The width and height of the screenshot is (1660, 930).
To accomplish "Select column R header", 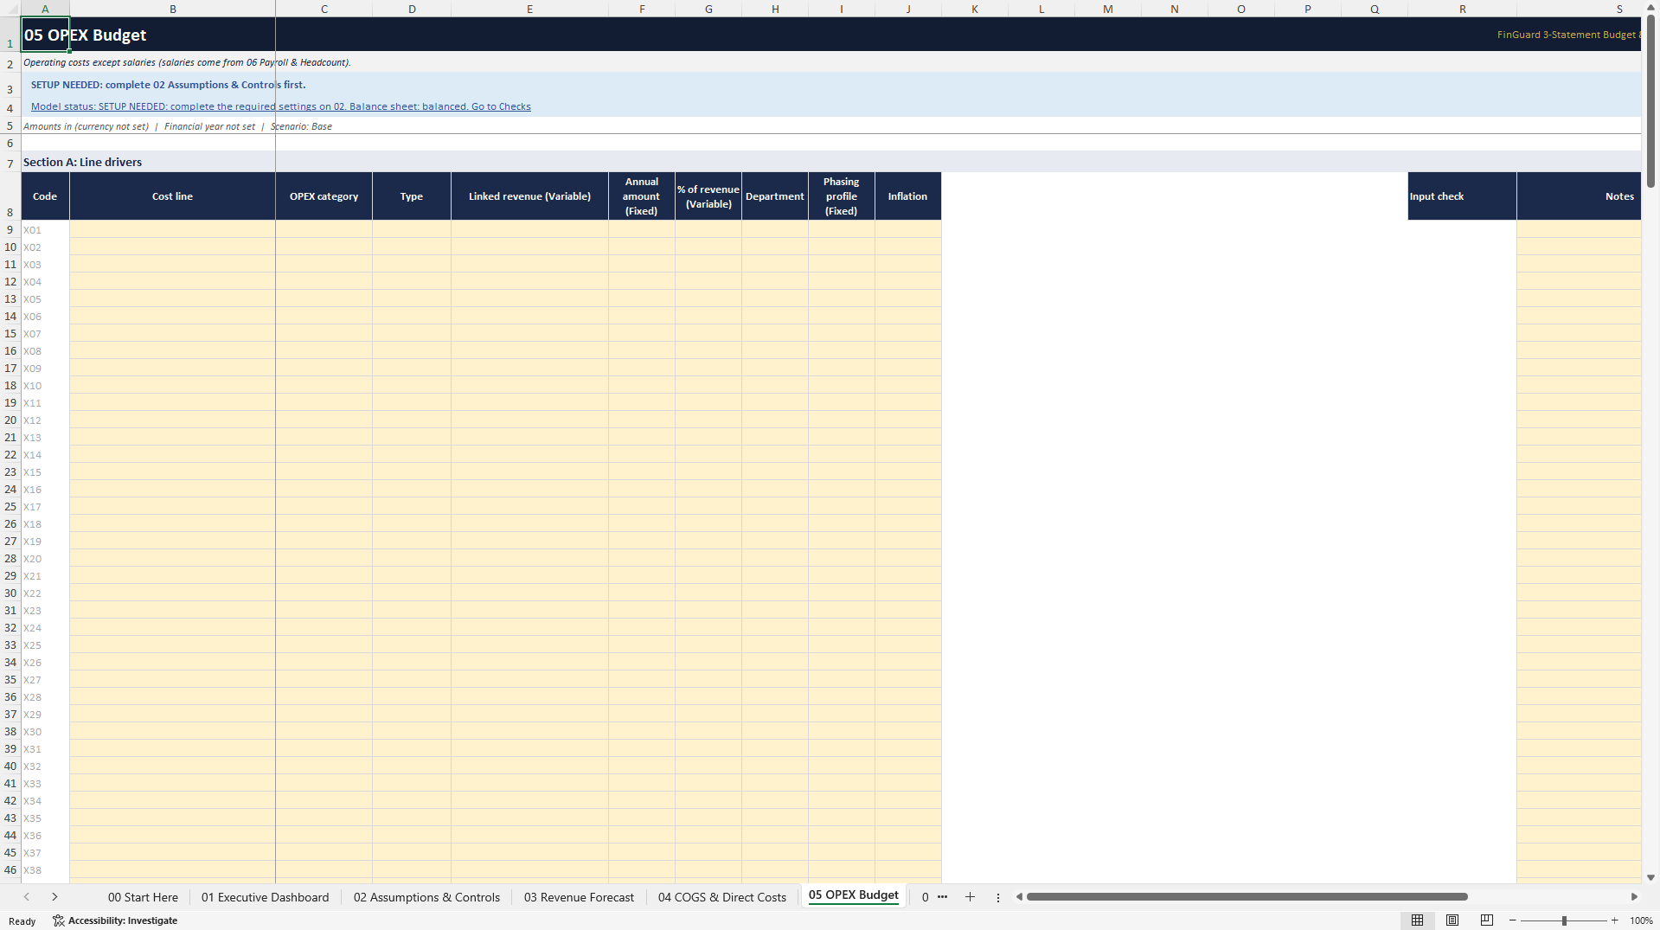I will click(1462, 9).
